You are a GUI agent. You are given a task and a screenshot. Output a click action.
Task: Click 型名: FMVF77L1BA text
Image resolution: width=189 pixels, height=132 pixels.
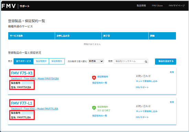21,117
